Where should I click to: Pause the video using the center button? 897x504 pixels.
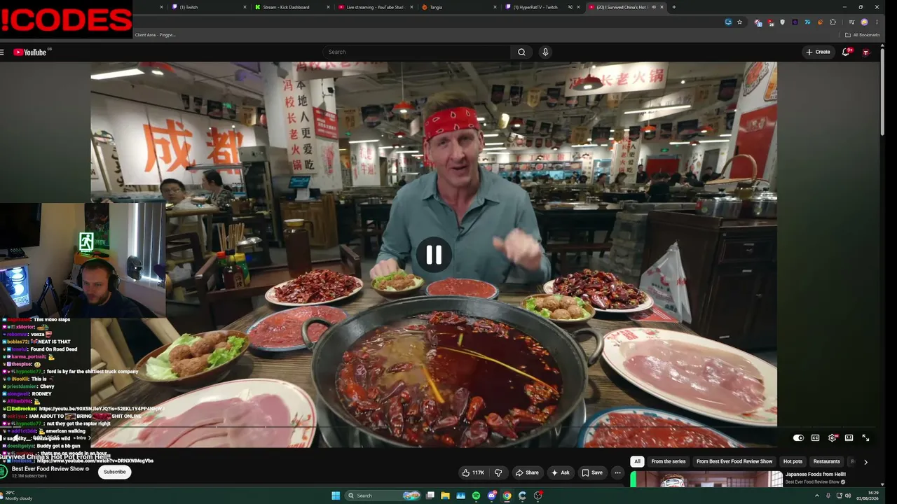click(x=434, y=255)
